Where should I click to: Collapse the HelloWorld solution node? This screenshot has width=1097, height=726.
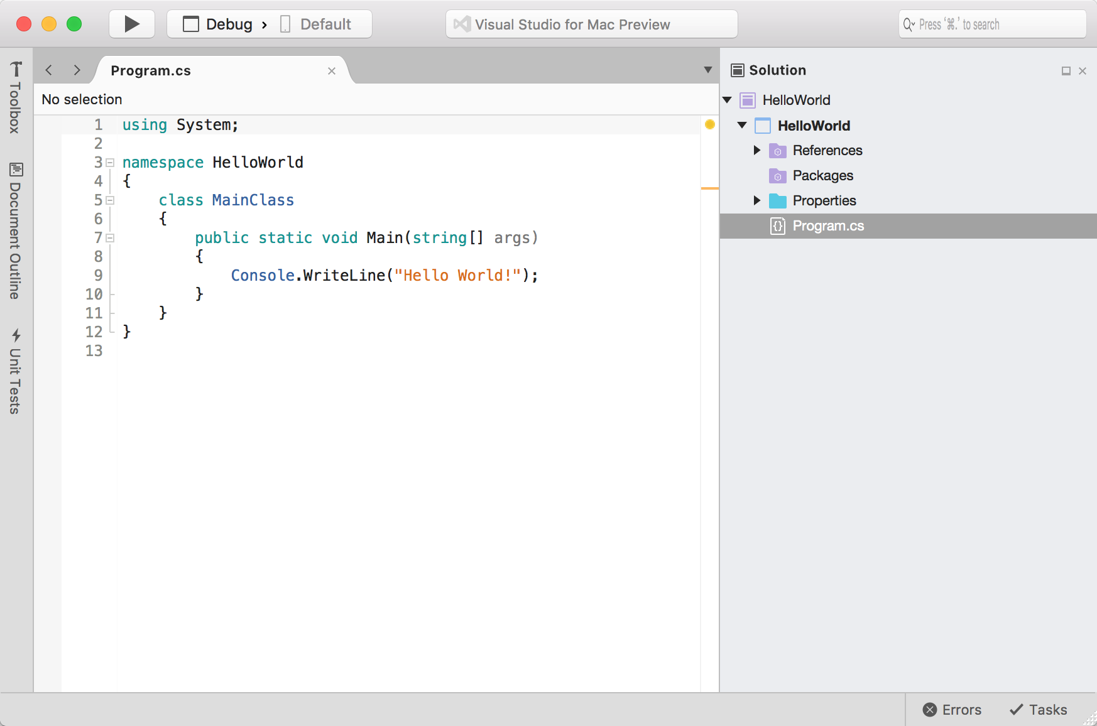(x=728, y=100)
